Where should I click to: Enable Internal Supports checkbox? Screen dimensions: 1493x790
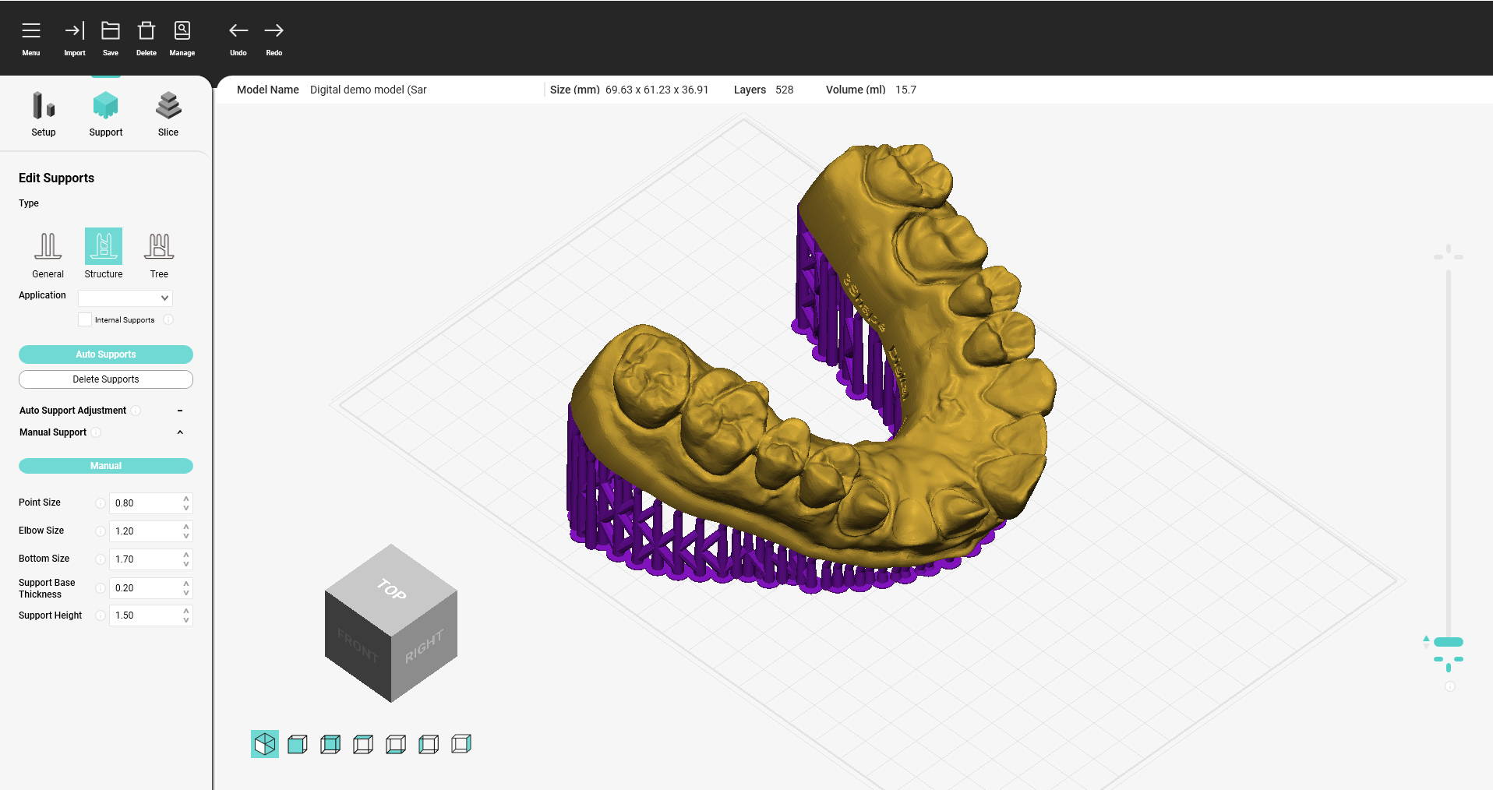pos(85,319)
